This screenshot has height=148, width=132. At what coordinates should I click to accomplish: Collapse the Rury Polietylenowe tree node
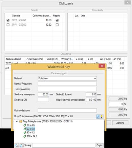(x=17, y=121)
